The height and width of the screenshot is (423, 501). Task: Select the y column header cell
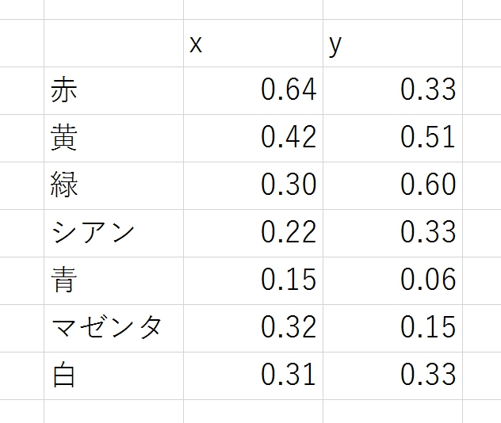pyautogui.click(x=392, y=44)
